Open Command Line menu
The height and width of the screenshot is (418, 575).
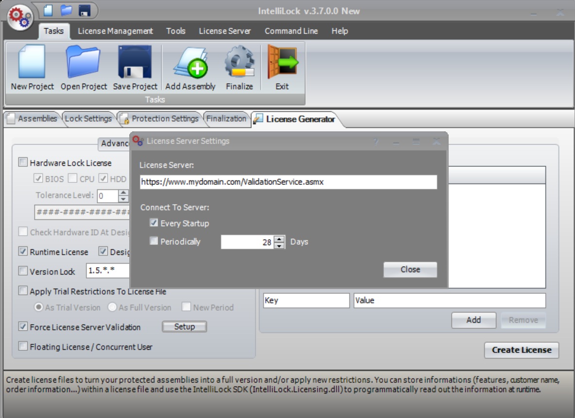(291, 31)
